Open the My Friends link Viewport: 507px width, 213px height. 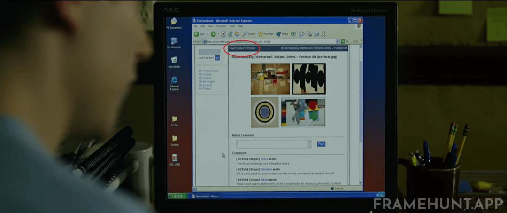[x=205, y=78]
